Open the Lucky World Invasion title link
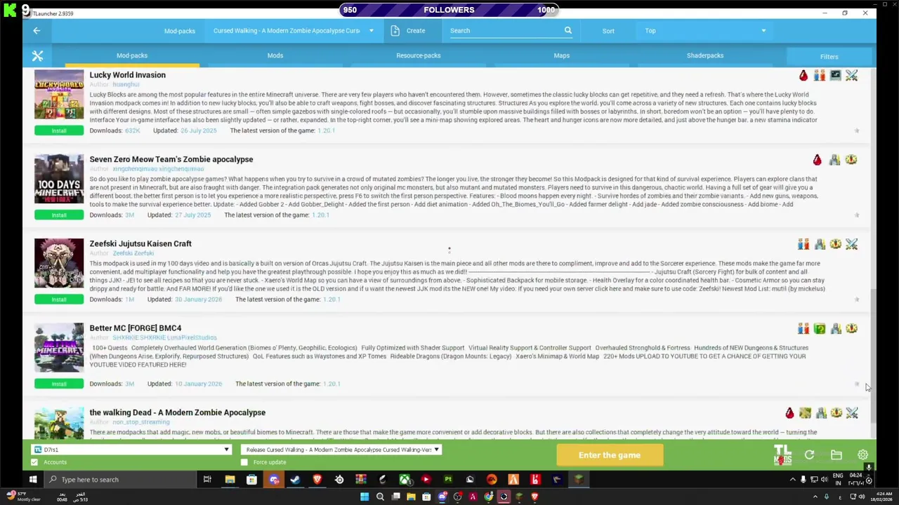 [127, 75]
